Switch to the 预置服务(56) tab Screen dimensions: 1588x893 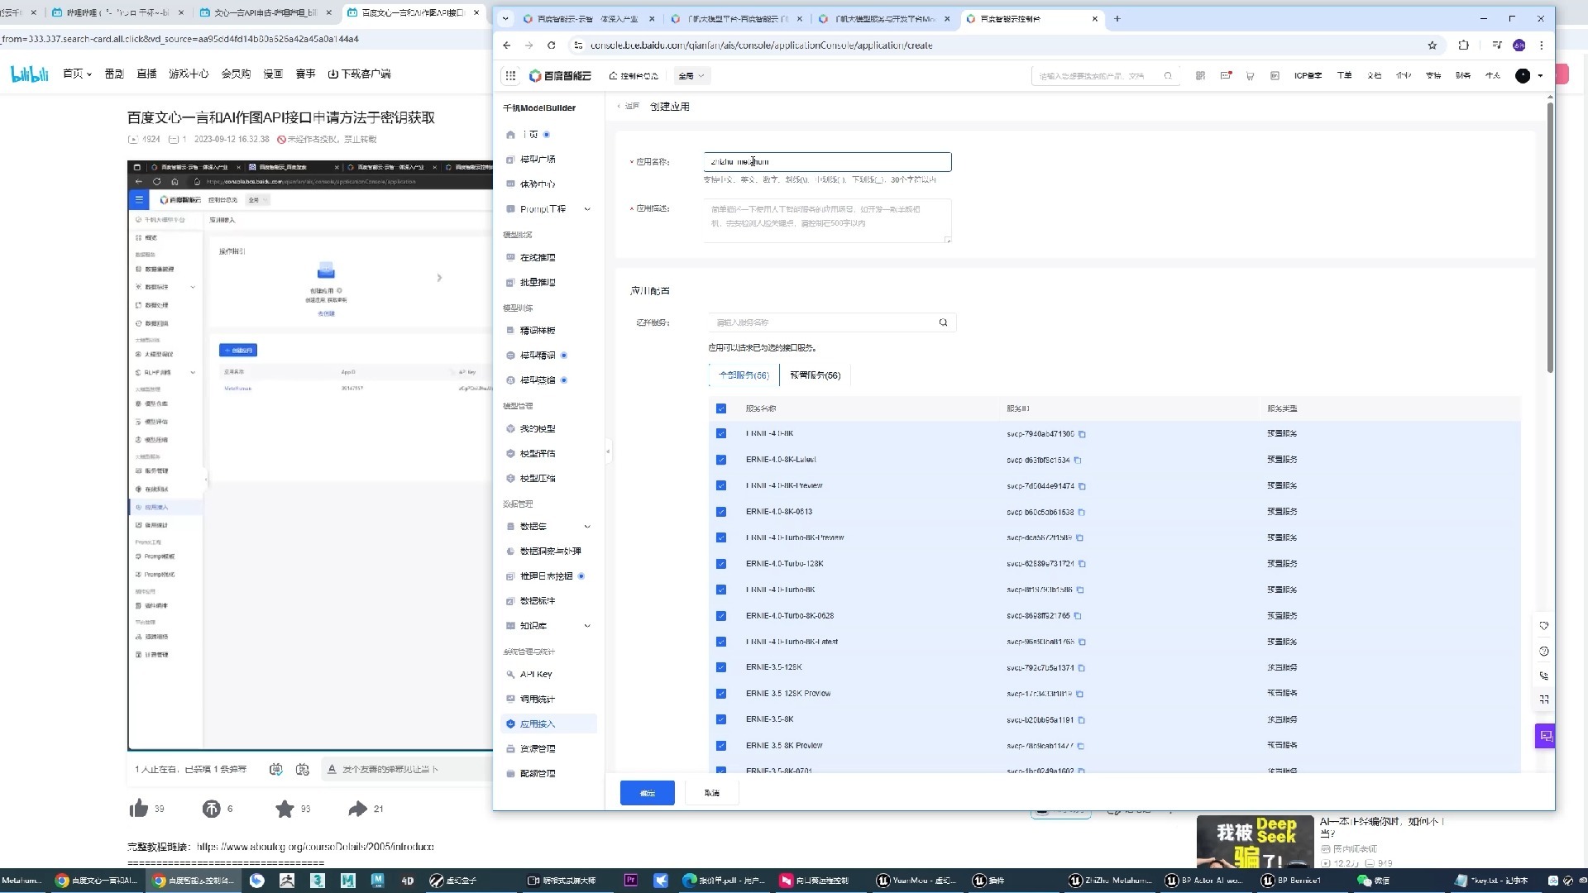[815, 375]
